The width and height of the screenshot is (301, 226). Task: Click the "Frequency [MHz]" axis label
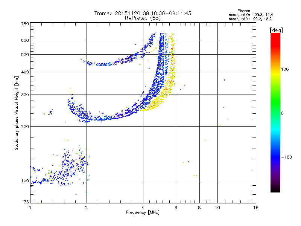click(x=143, y=212)
